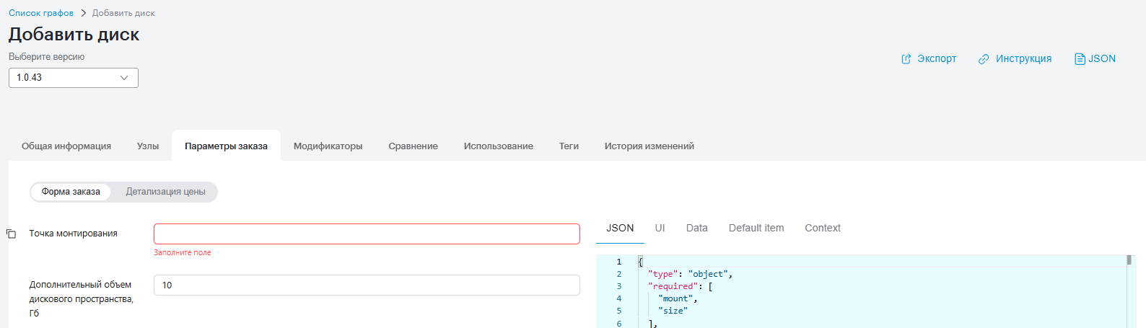
Task: Go to the Список графов breadcrumb link
Action: [41, 13]
